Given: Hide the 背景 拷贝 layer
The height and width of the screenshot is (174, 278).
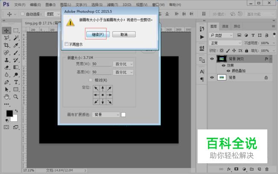Looking at the screenshot, I should (x=212, y=59).
